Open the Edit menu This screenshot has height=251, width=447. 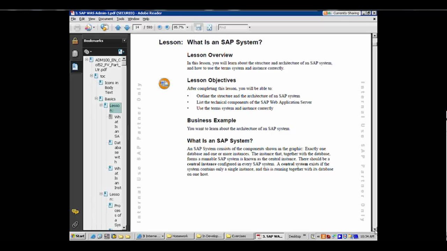click(82, 19)
